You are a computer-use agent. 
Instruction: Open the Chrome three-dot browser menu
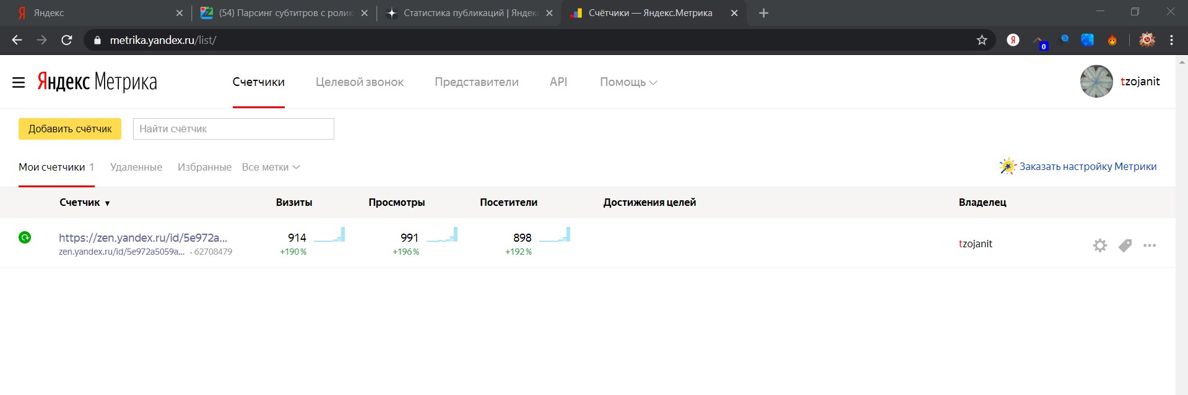point(1171,40)
